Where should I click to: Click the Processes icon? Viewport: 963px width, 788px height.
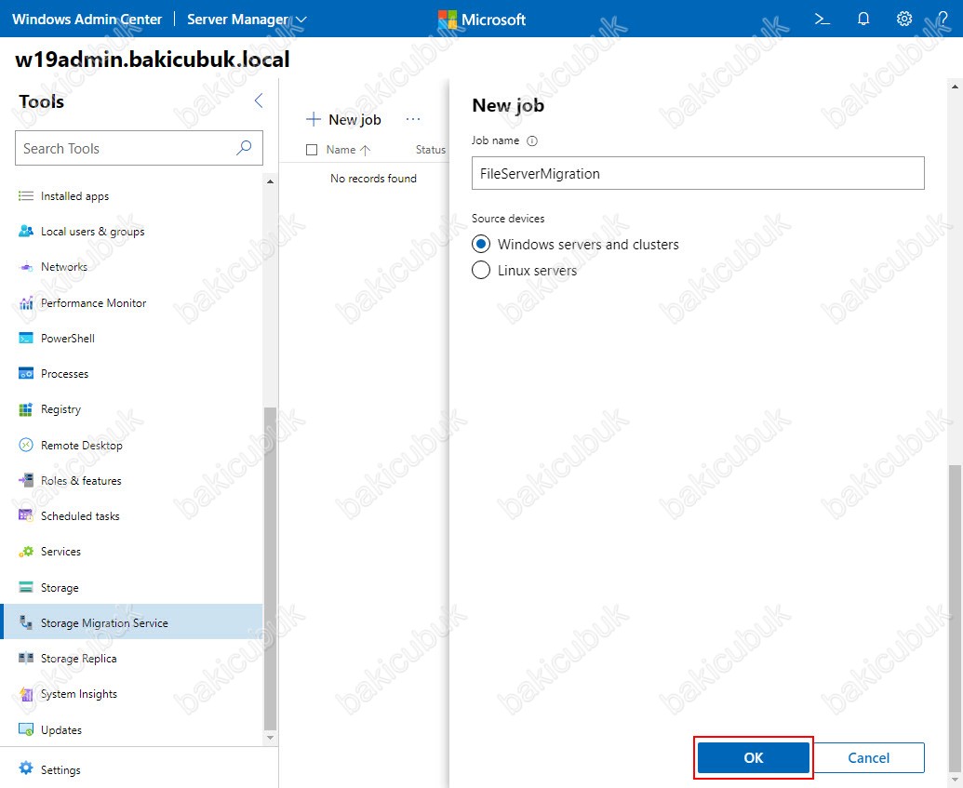click(26, 373)
